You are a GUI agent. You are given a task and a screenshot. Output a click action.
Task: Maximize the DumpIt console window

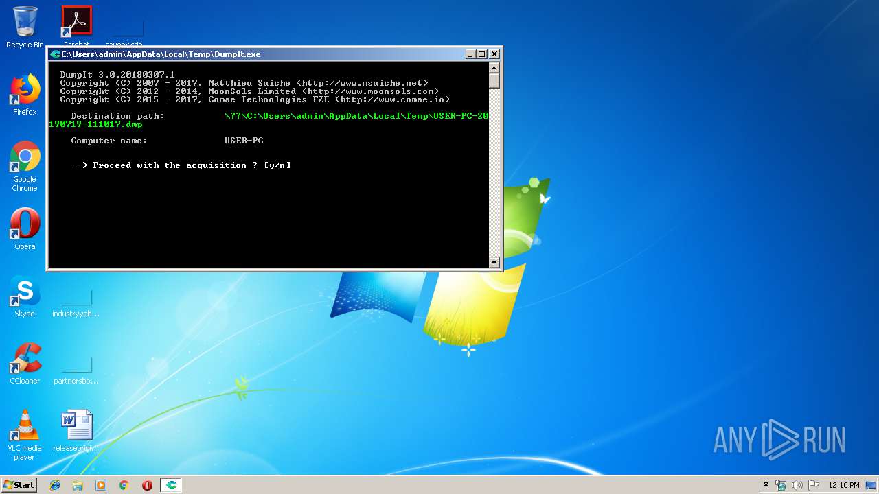pyautogui.click(x=481, y=54)
